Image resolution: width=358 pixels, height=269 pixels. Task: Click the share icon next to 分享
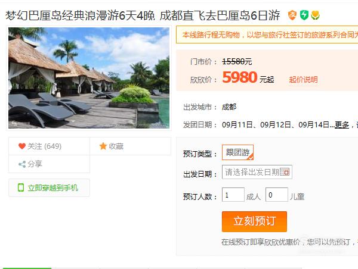[x=22, y=164]
